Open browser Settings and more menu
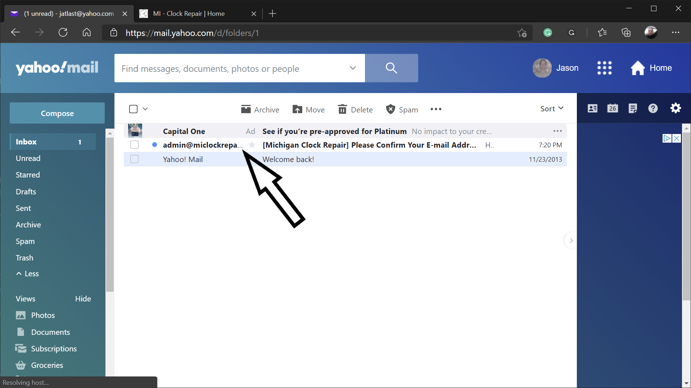691x388 pixels. (x=676, y=33)
